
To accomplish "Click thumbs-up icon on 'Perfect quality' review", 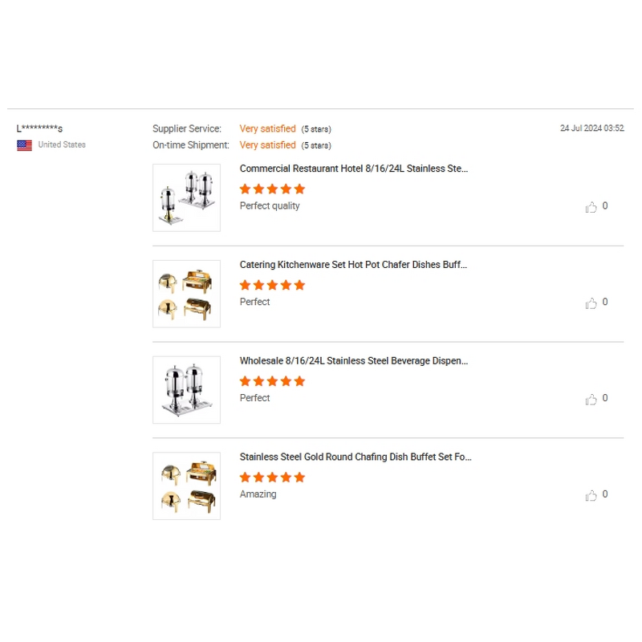I will pos(591,207).
